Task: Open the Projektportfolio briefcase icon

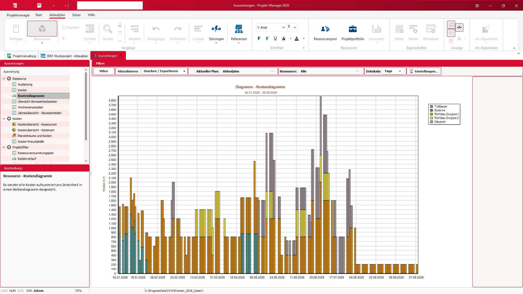Action: click(352, 29)
